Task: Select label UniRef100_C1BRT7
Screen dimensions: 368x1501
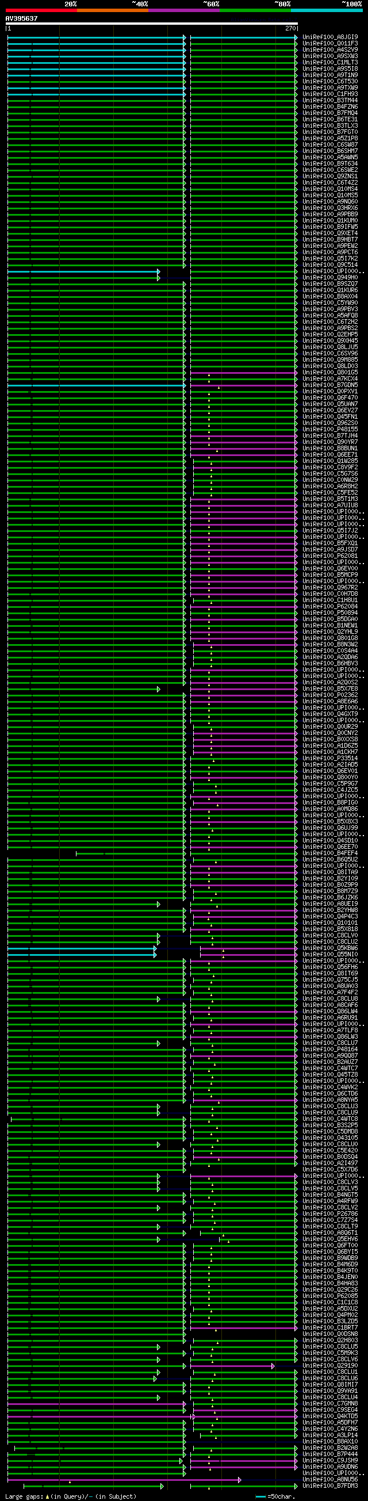Action: coord(330,1328)
